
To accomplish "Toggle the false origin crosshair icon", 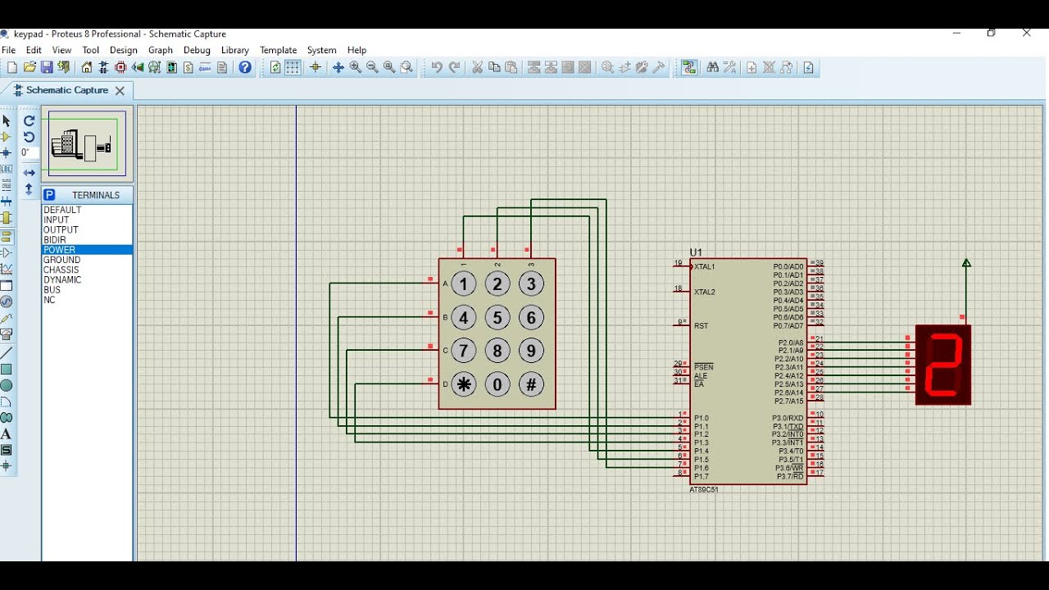I will click(x=316, y=67).
